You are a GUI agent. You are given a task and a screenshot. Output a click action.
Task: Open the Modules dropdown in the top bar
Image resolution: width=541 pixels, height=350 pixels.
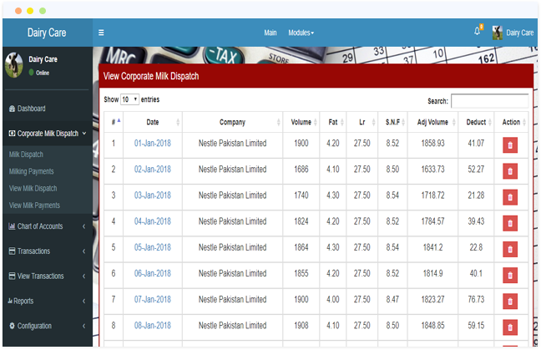click(301, 33)
